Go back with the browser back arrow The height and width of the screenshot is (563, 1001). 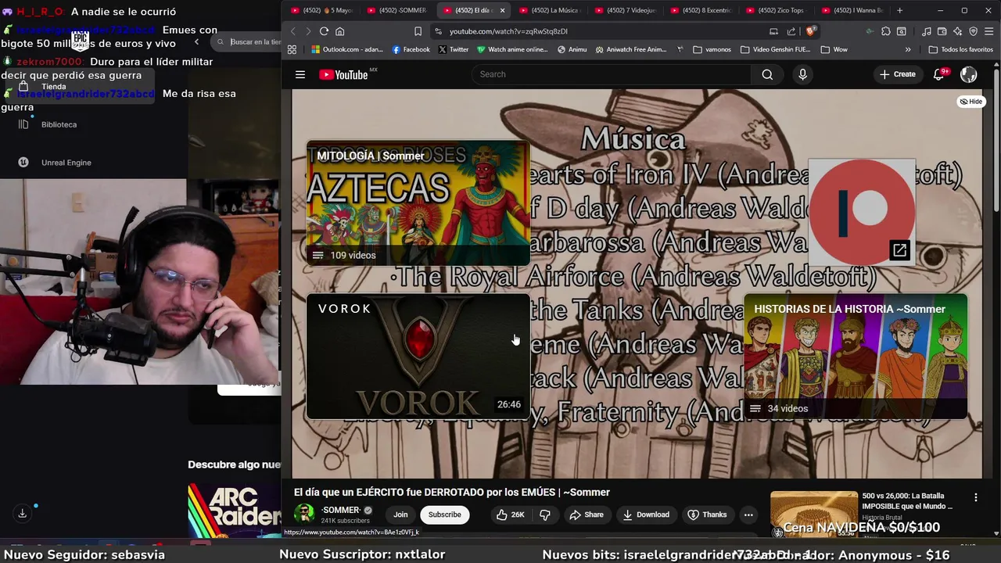pos(293,31)
